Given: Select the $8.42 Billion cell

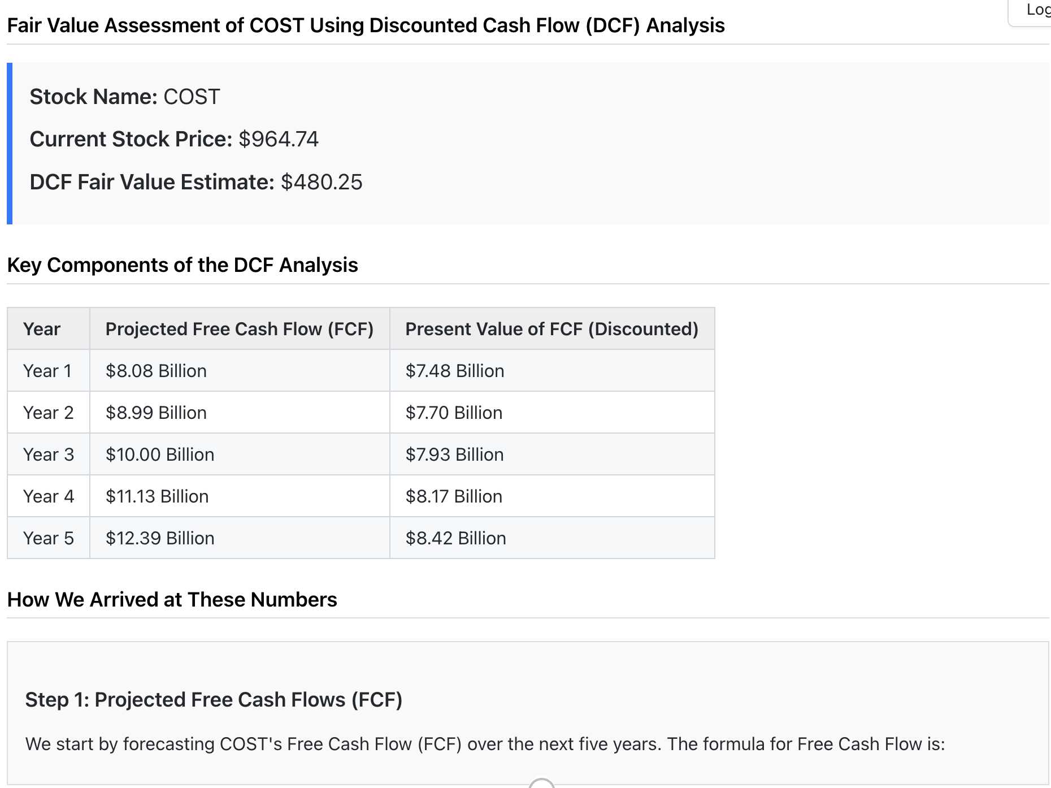Looking at the screenshot, I should tap(552, 538).
